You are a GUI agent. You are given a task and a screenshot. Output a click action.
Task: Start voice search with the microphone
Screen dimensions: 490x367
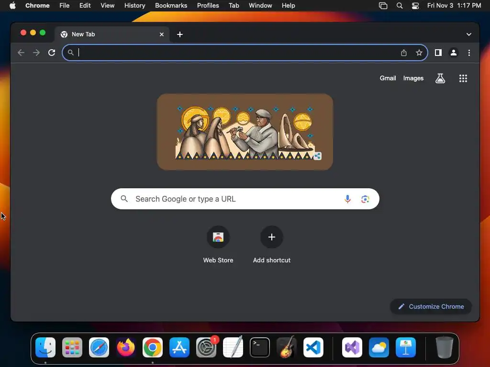pos(347,199)
